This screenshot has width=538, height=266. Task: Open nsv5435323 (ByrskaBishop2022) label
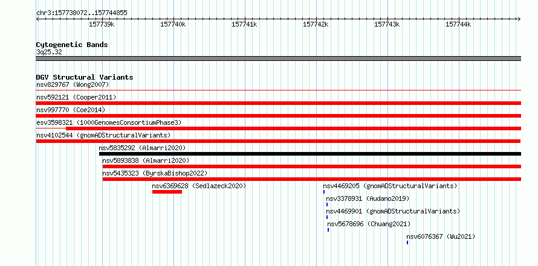pyautogui.click(x=155, y=173)
